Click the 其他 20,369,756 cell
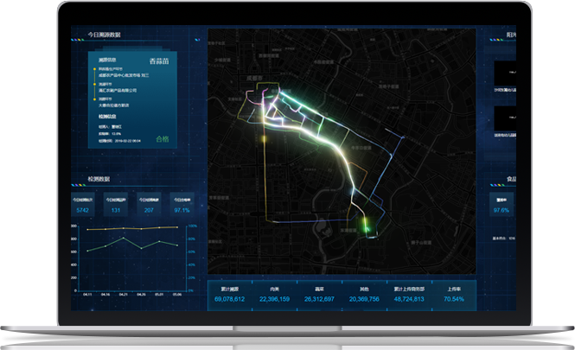Image resolution: width=575 pixels, height=350 pixels. click(x=362, y=295)
